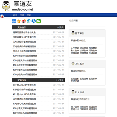
Task: Go to 贺词大全 category
Action: pos(75,109)
